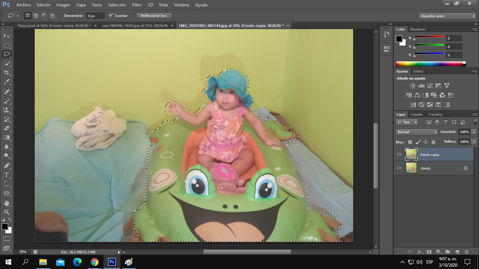Click the Perfeccionar bor. button

[154, 16]
